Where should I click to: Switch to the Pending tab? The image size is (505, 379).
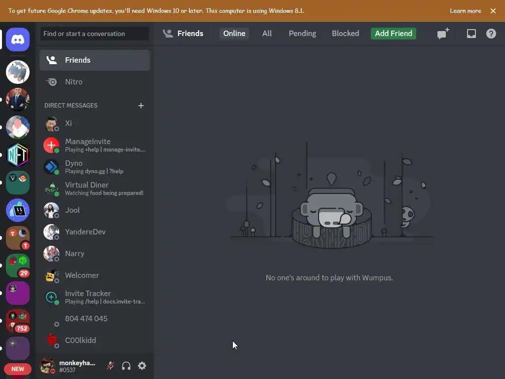click(x=302, y=34)
